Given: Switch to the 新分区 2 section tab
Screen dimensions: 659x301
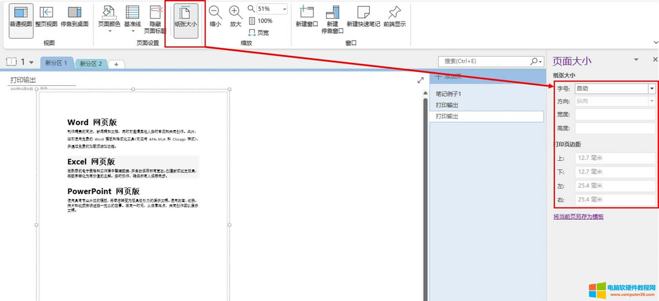Looking at the screenshot, I should coord(91,64).
